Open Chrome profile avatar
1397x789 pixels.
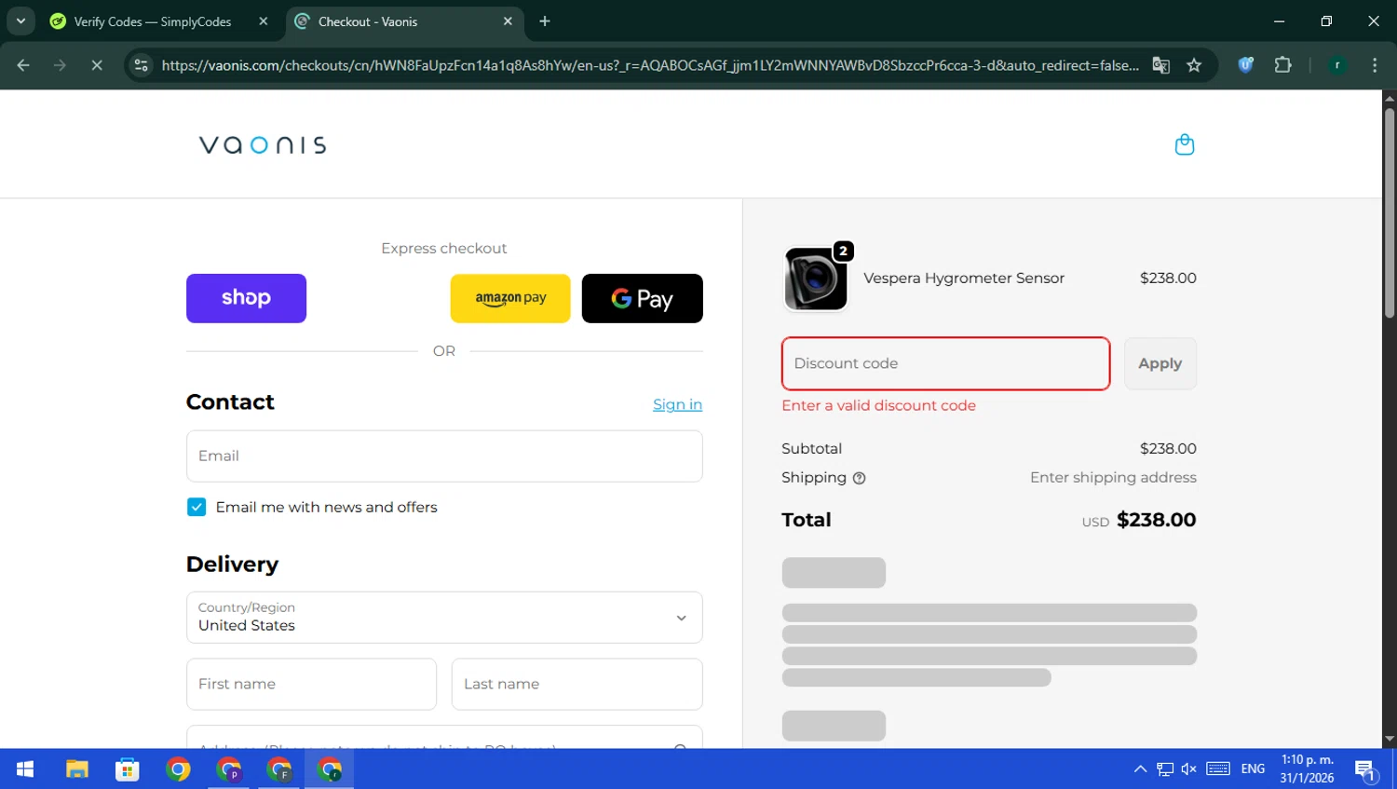1337,65
